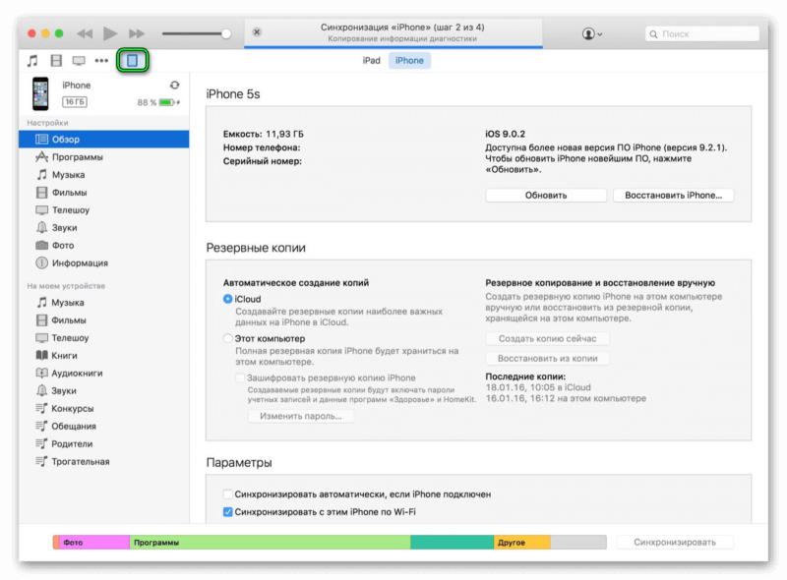The height and width of the screenshot is (580, 787).
Task: Open Фильмы under Настройки
Action: click(104, 192)
